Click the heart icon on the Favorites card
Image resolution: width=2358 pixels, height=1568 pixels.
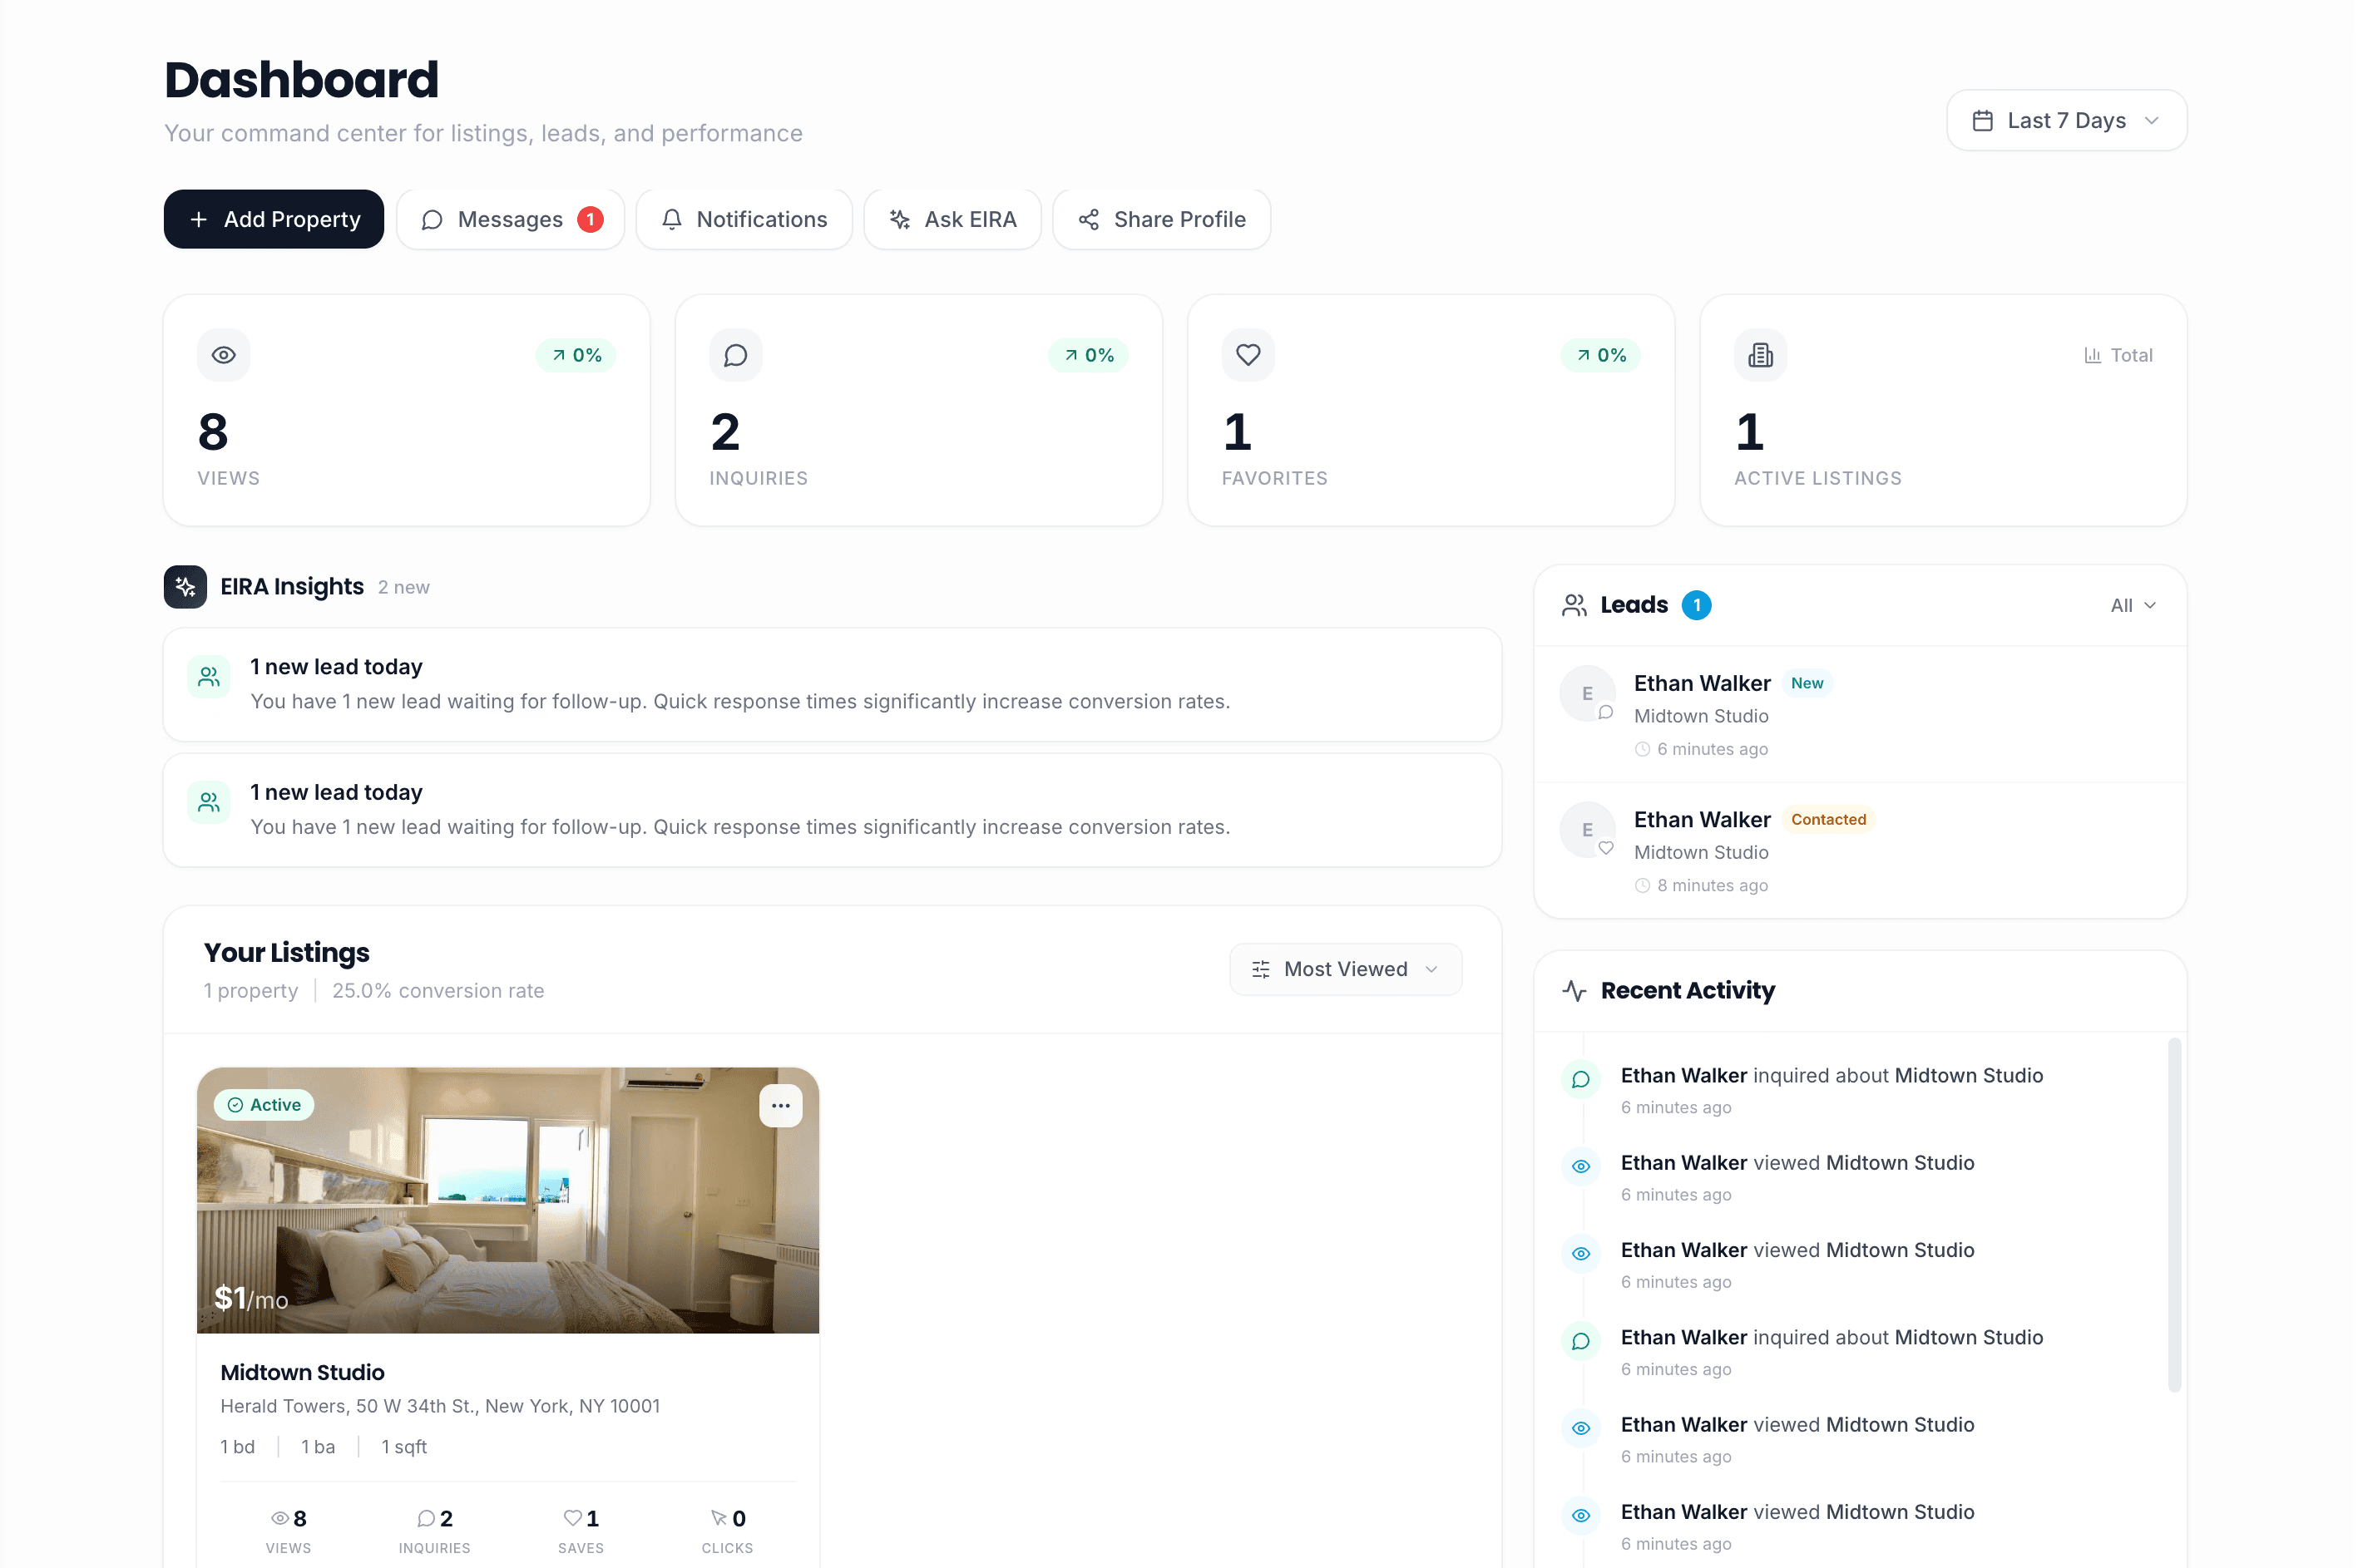pos(1248,355)
